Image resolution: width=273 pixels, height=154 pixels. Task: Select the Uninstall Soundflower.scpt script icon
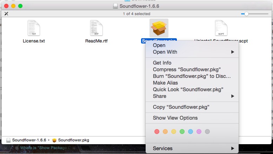[221, 28]
